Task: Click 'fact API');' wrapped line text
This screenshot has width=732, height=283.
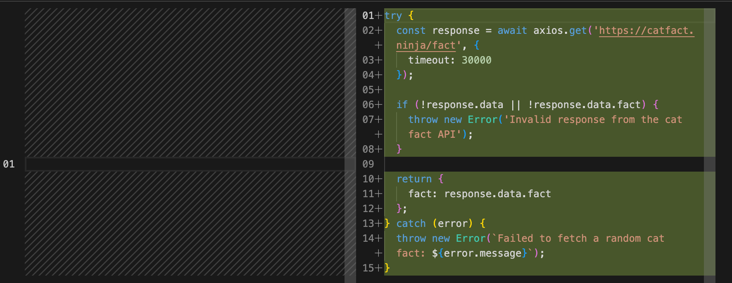Action: point(440,134)
